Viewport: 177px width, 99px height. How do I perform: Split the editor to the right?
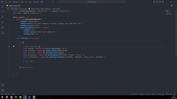point(171,5)
